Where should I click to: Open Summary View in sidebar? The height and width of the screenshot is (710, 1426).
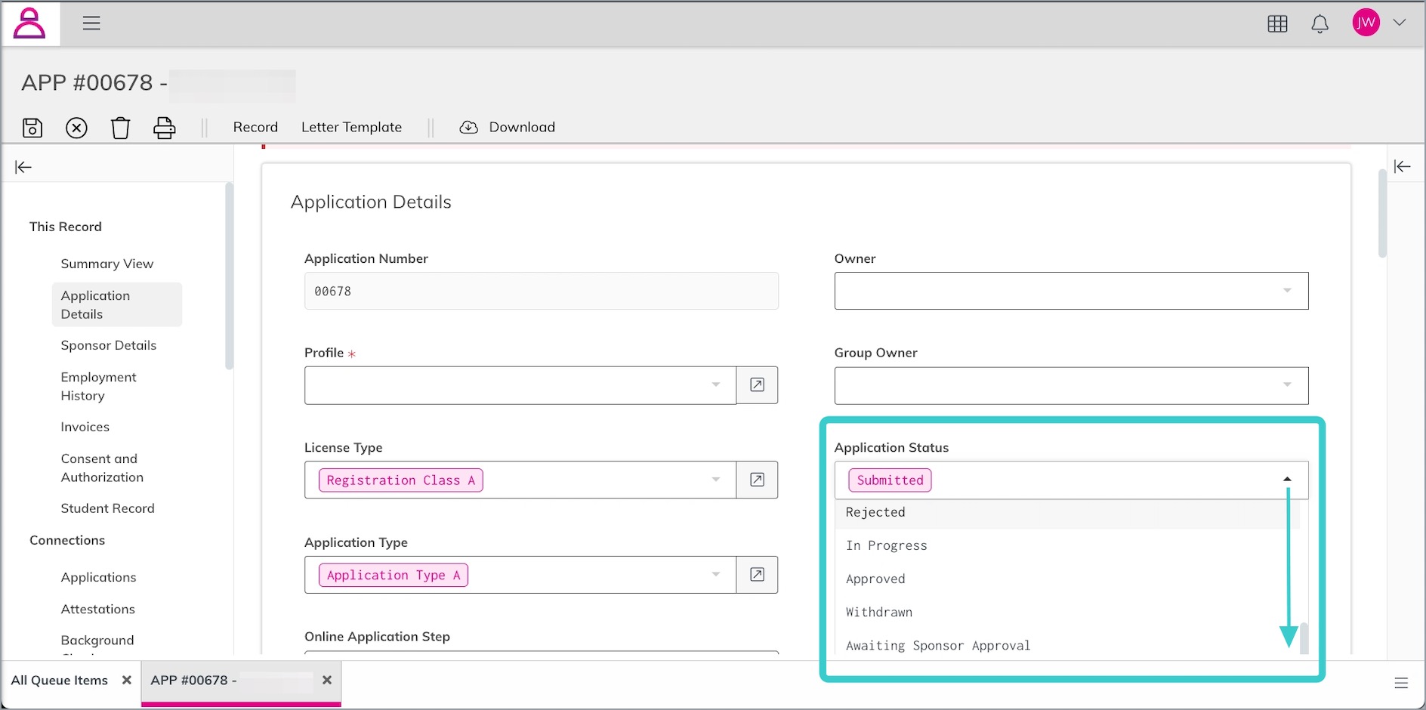coord(106,264)
